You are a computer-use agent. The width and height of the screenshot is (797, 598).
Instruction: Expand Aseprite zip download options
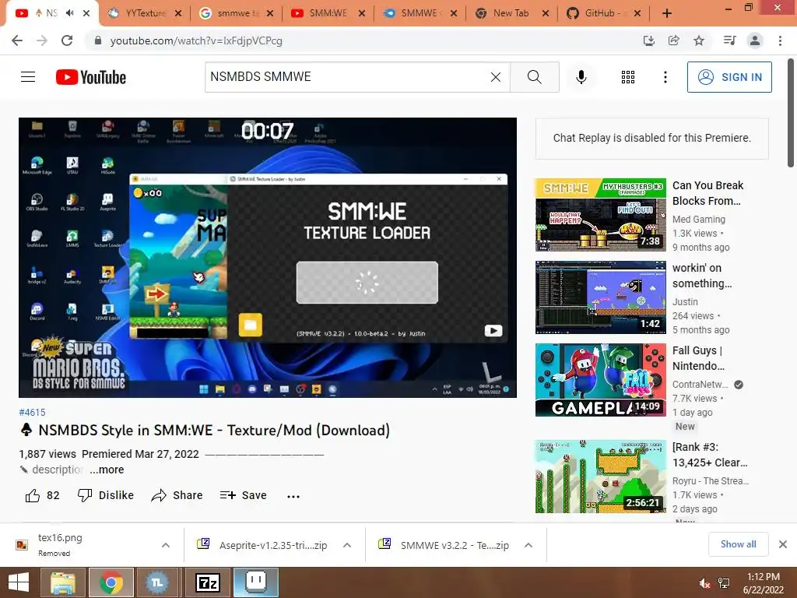tap(347, 545)
